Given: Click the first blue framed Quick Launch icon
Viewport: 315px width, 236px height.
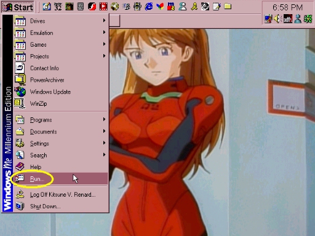Looking at the screenshot, I should click(47, 7).
